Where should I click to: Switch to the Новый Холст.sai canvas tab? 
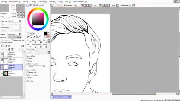(x=61, y=97)
